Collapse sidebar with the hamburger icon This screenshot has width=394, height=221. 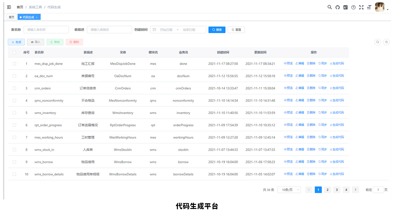point(9,7)
